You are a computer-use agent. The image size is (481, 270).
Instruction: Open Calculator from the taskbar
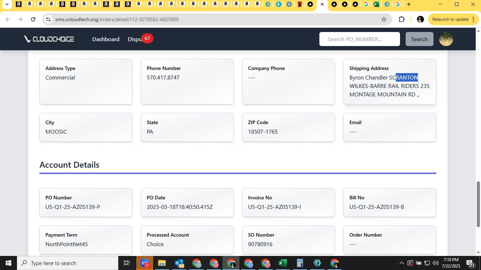(300, 263)
